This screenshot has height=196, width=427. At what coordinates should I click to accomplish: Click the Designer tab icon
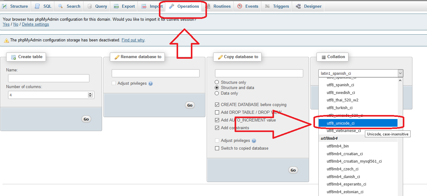[x=298, y=6]
